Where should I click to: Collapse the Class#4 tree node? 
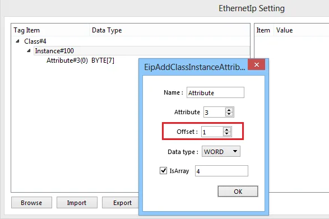pyautogui.click(x=17, y=41)
